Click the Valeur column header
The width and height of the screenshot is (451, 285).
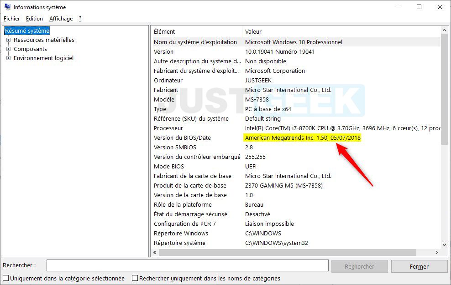point(341,31)
